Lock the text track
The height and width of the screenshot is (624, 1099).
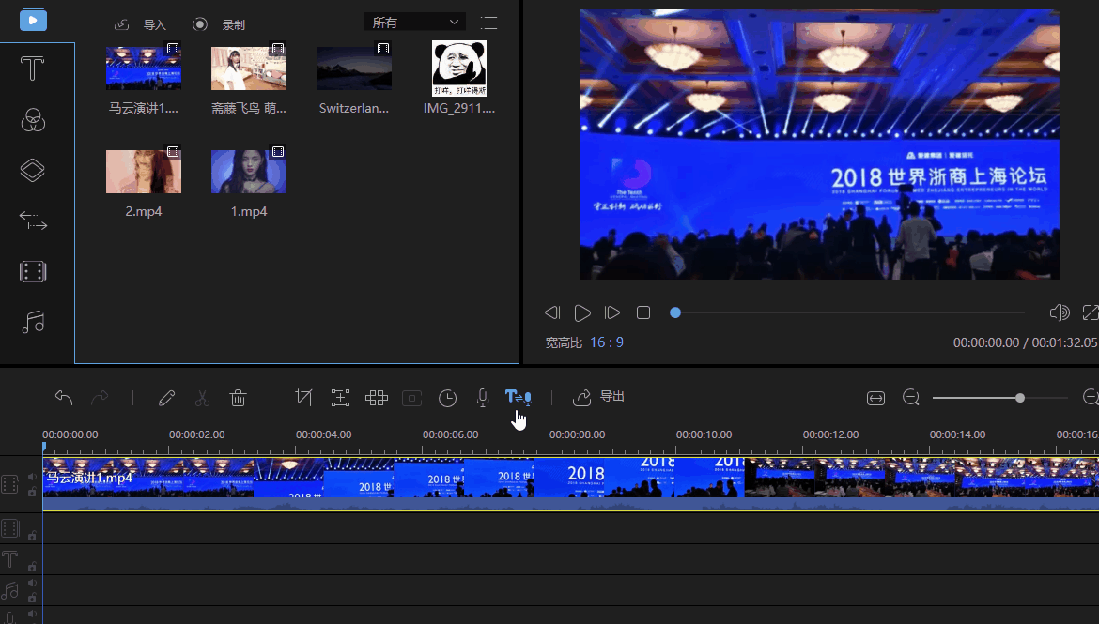pos(32,567)
